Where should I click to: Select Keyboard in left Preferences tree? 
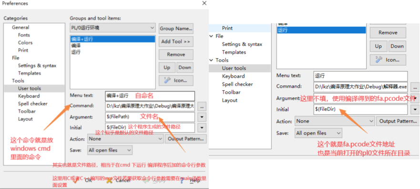[29, 96]
